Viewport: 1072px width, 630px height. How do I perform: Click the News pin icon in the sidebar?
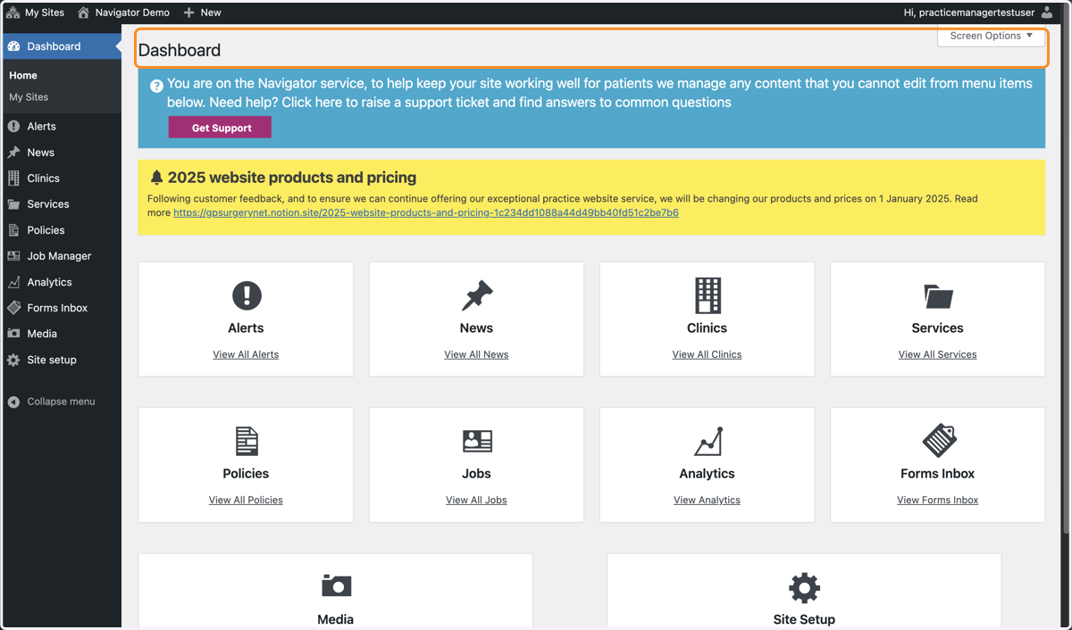[x=13, y=153]
